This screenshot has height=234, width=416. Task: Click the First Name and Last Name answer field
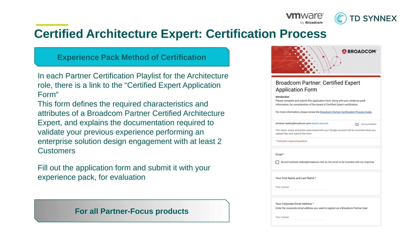click(301, 187)
